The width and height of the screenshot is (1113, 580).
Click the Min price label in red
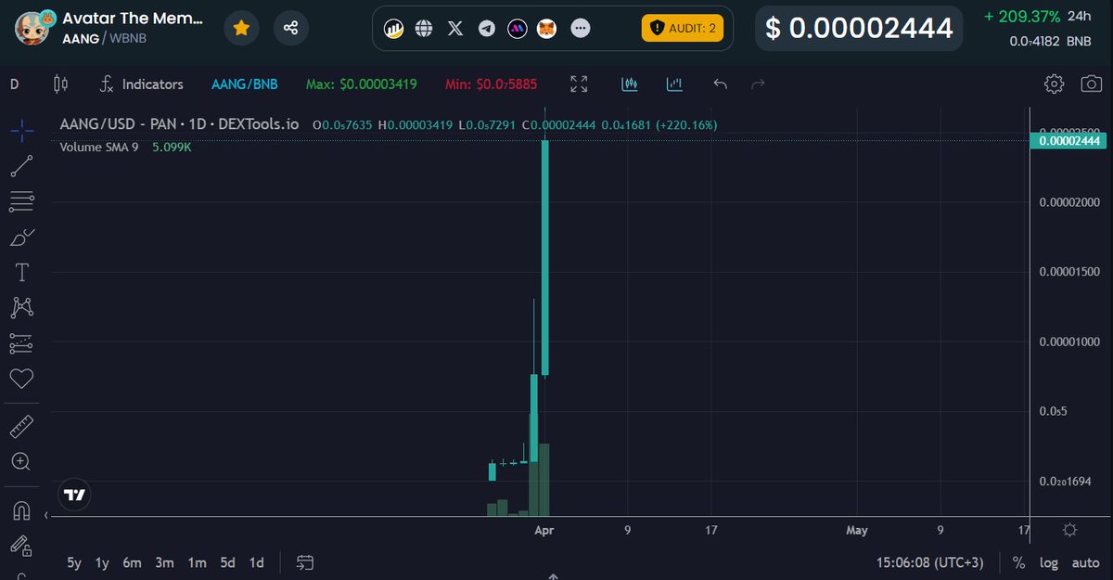tap(491, 84)
